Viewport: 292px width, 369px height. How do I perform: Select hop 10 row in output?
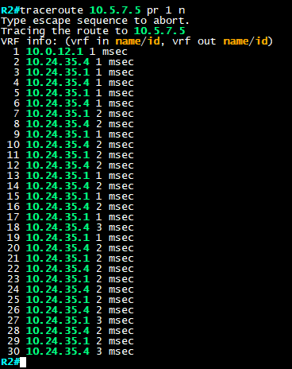tap(71, 145)
